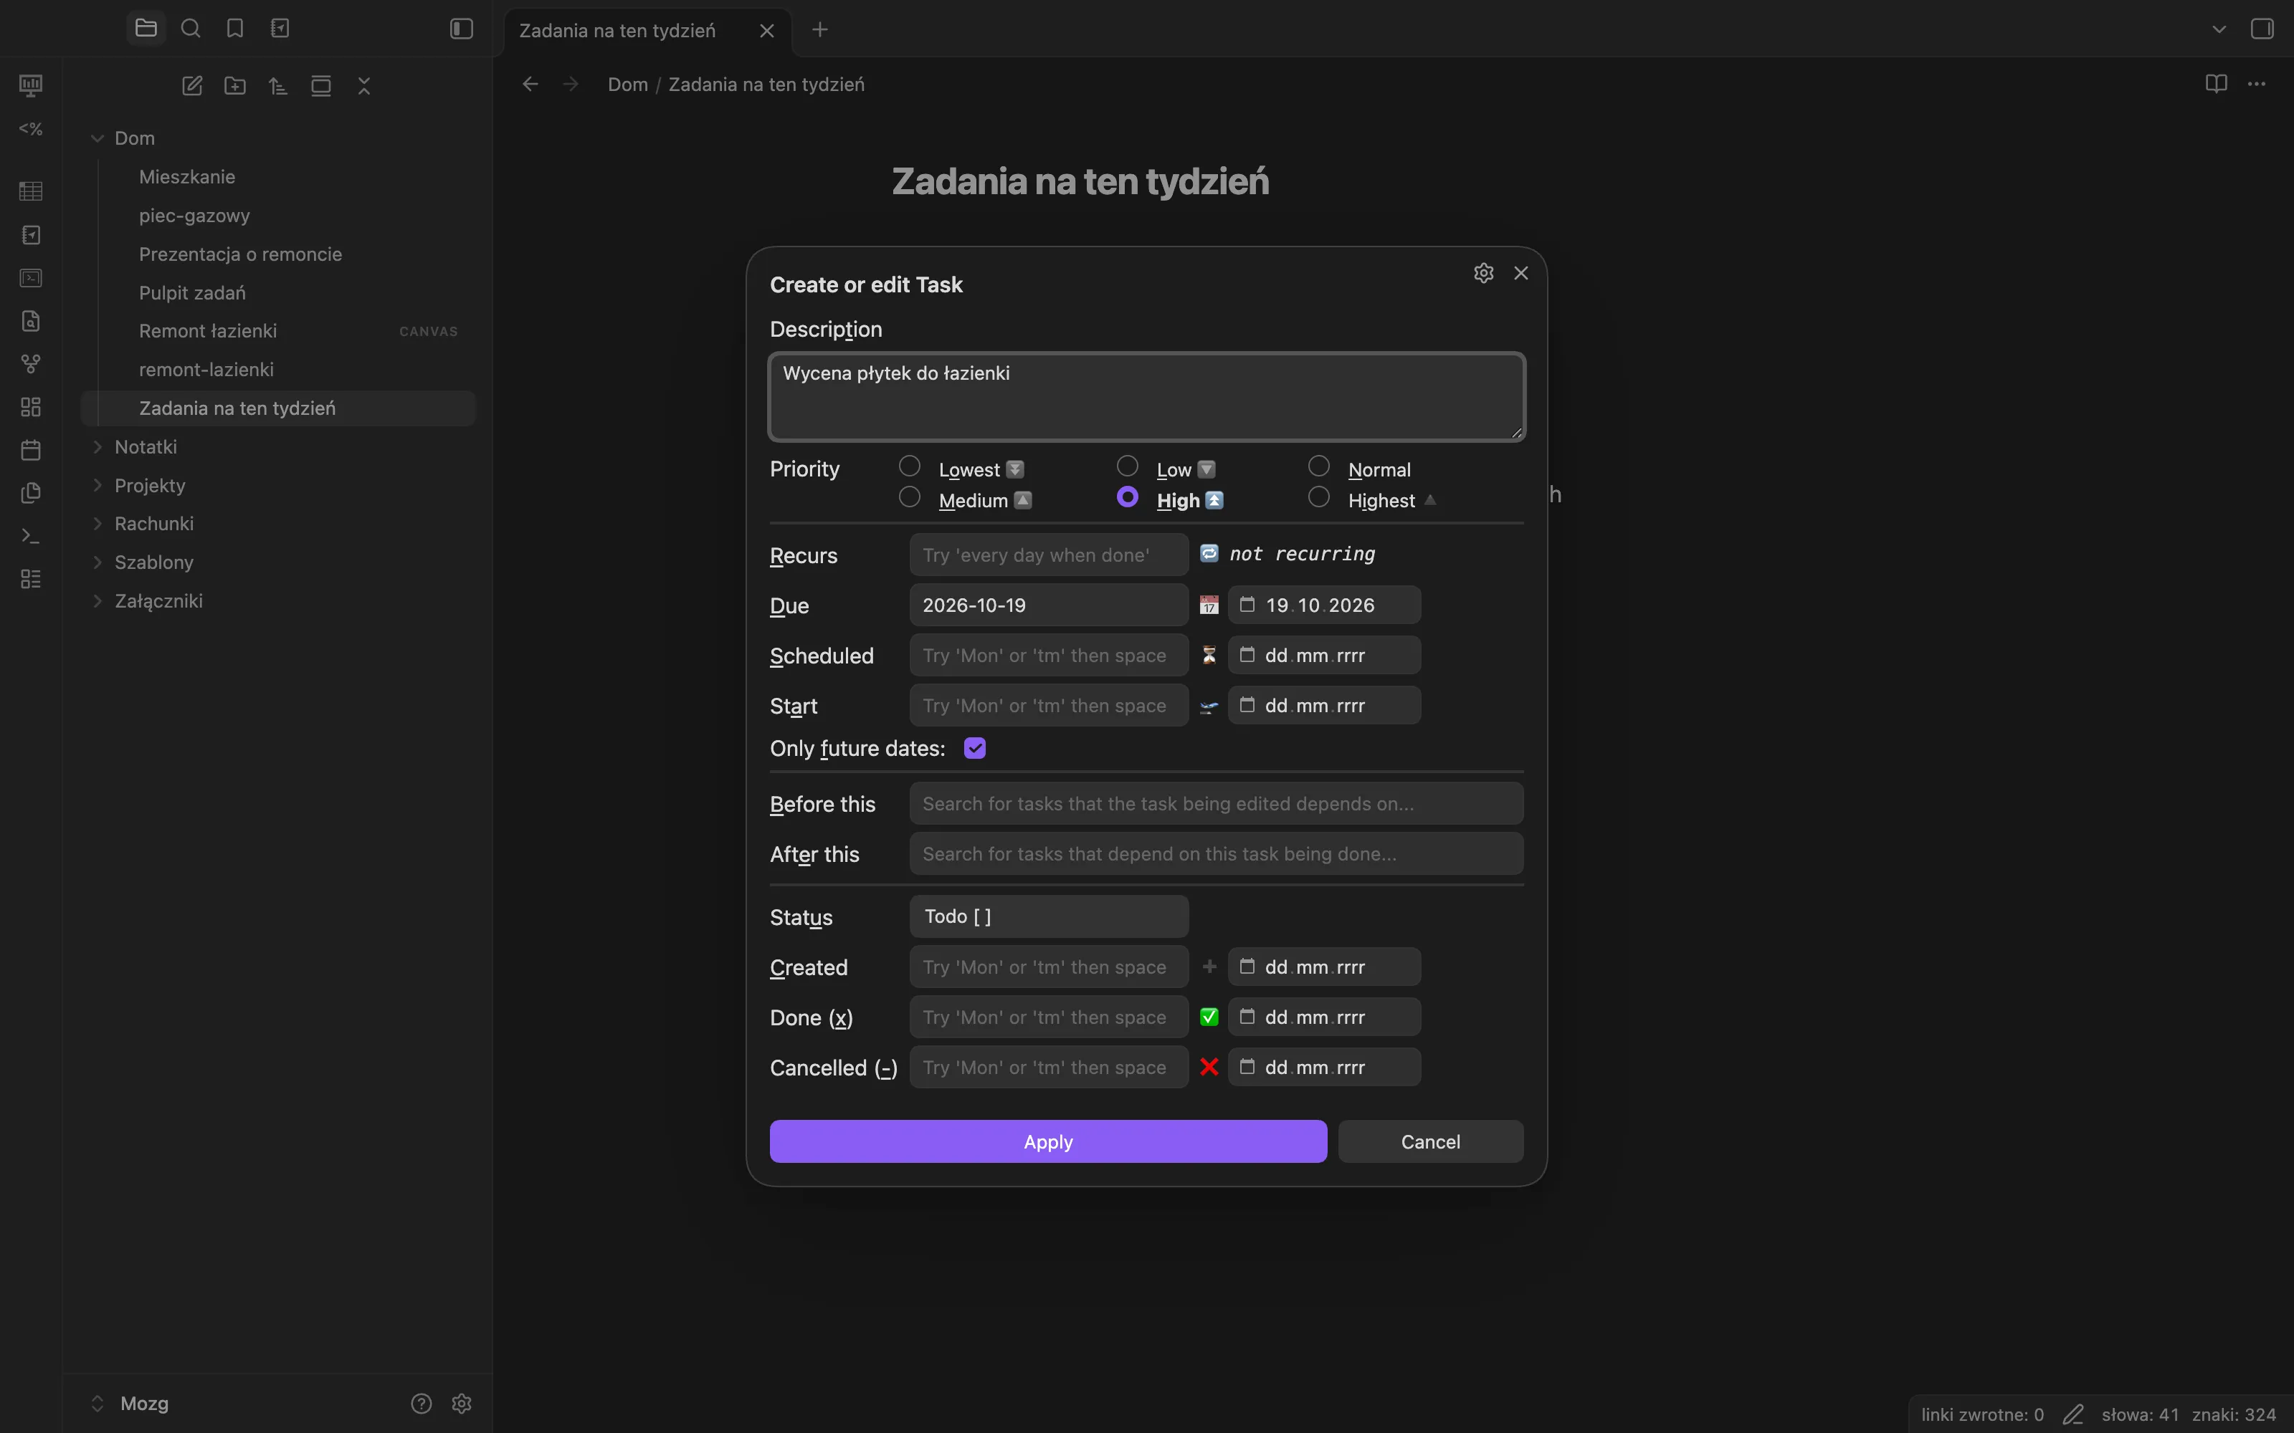The width and height of the screenshot is (2294, 1433).
Task: Navigate back arrow in note header
Action: coord(530,85)
